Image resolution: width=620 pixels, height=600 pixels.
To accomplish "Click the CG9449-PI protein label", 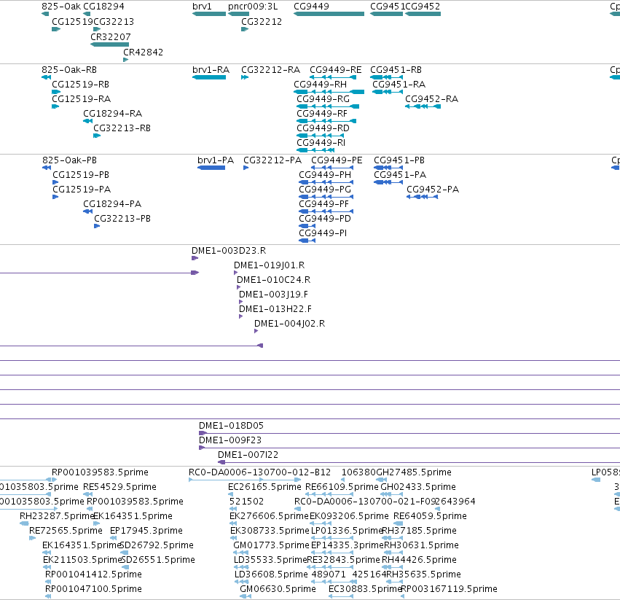I will [x=323, y=233].
